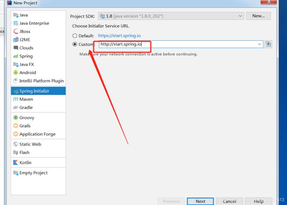Pick the Maven project type icon
The width and height of the screenshot is (287, 205).
[16, 99]
